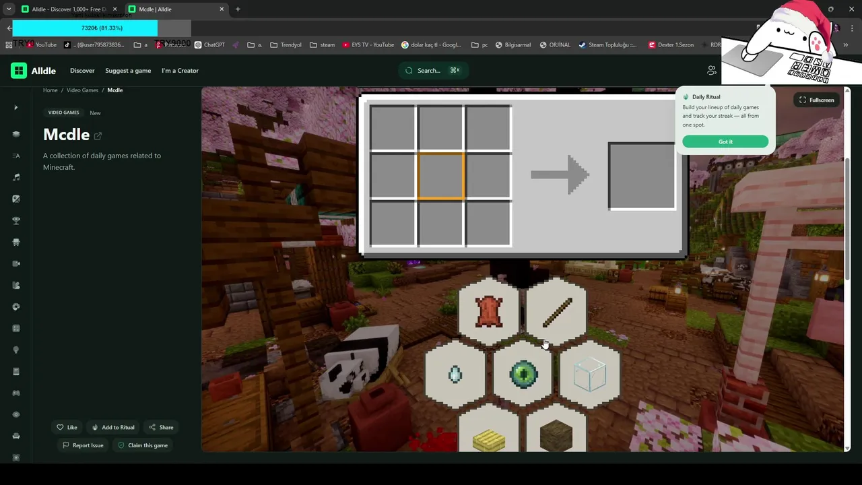This screenshot has height=485, width=862.
Task: Click the Alldle logo
Action: (x=33, y=71)
